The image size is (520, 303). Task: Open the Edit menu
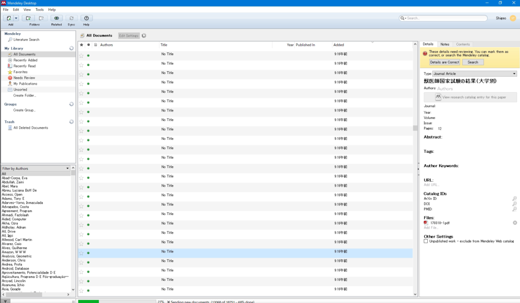coord(16,10)
